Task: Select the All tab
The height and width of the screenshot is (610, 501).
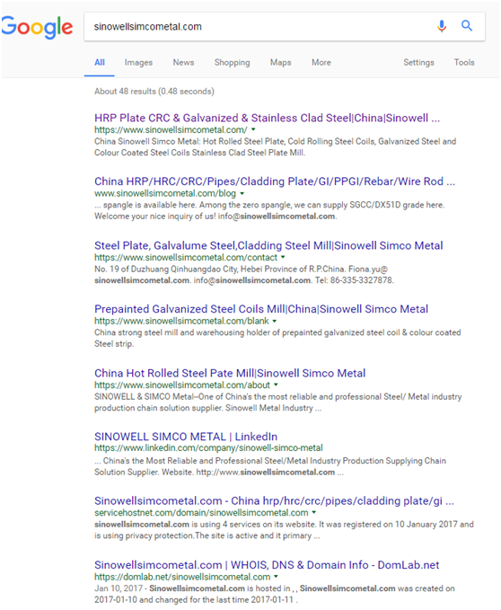Action: click(x=100, y=62)
